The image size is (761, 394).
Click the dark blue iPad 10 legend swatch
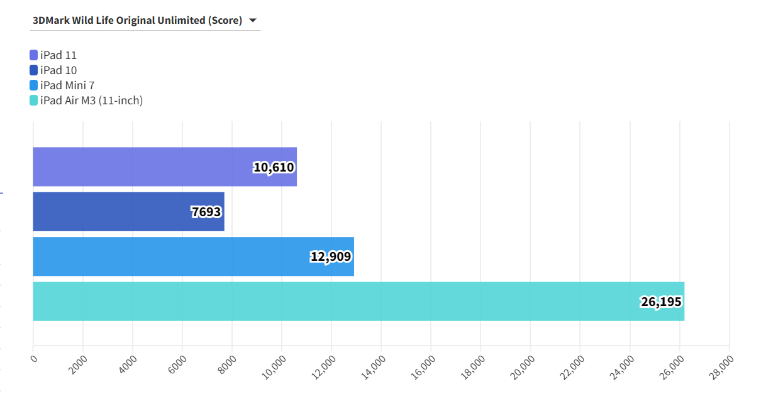point(34,70)
